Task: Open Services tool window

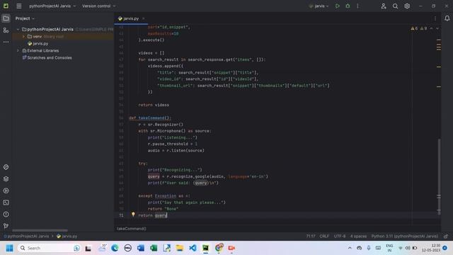Action: (6, 191)
